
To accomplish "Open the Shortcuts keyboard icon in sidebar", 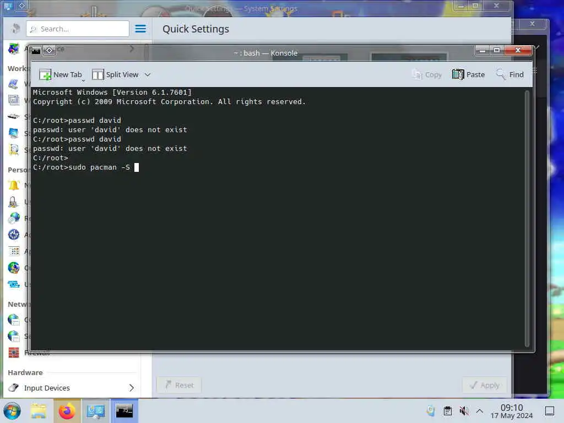I will [14, 117].
